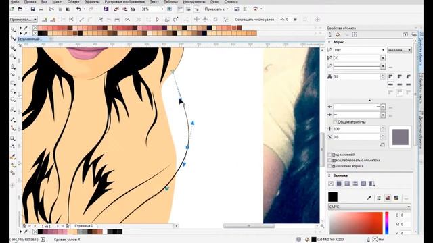The height and width of the screenshot is (243, 433).
Task: Click the Fill bucket icon in Object Properties
Action: [338, 34]
